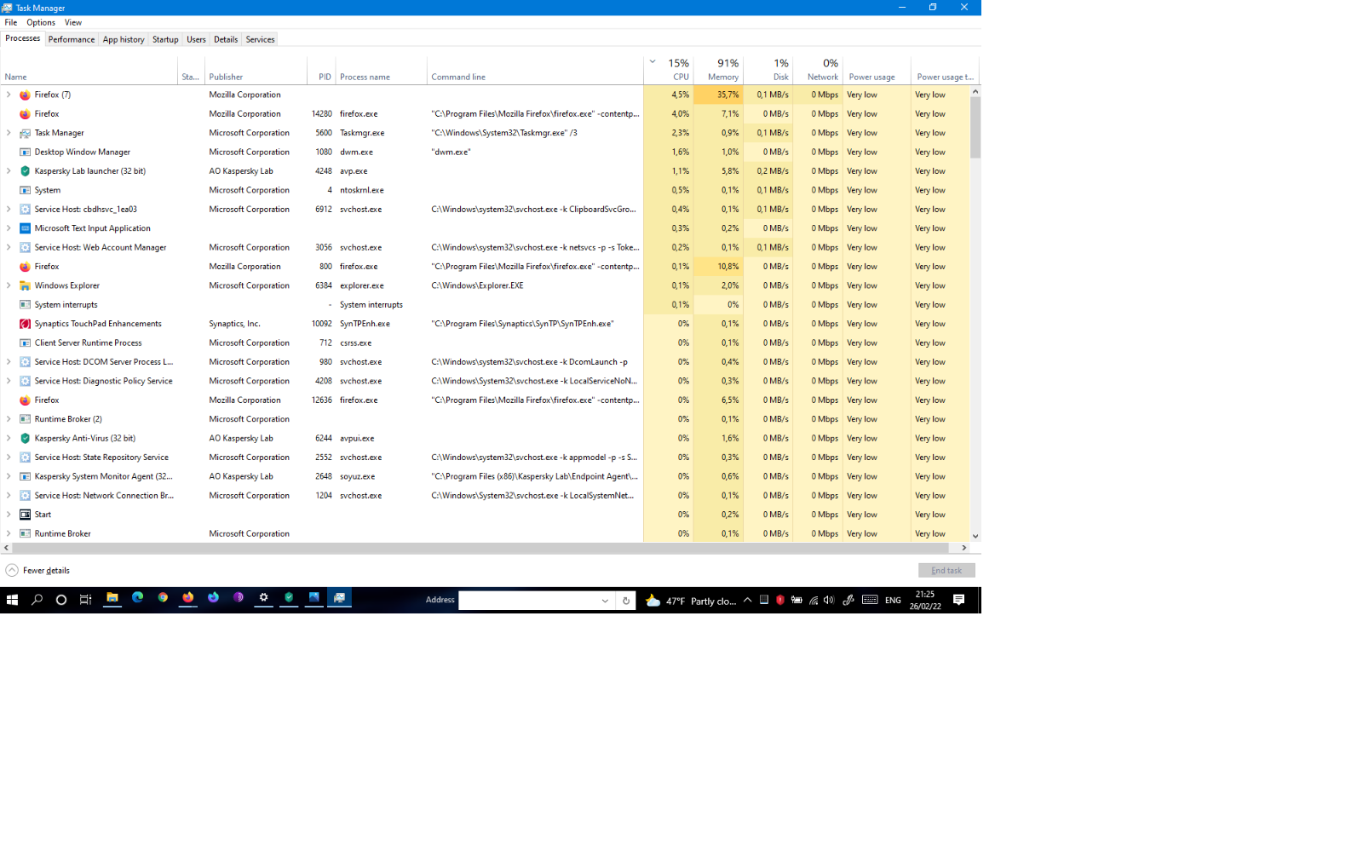Viewport: 1363px width, 852px height.
Task: Click the Kaspersky Lab launcher shield icon
Action: 25,171
